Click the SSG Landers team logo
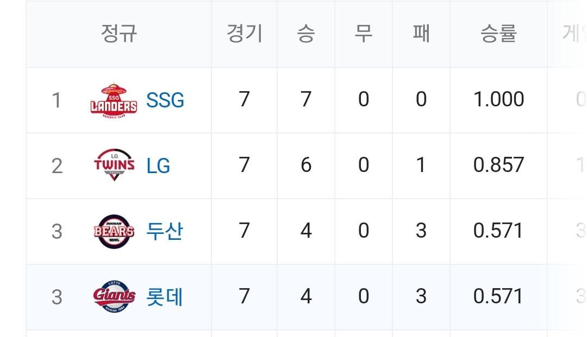Viewport: 587px width, 337px height. click(114, 100)
